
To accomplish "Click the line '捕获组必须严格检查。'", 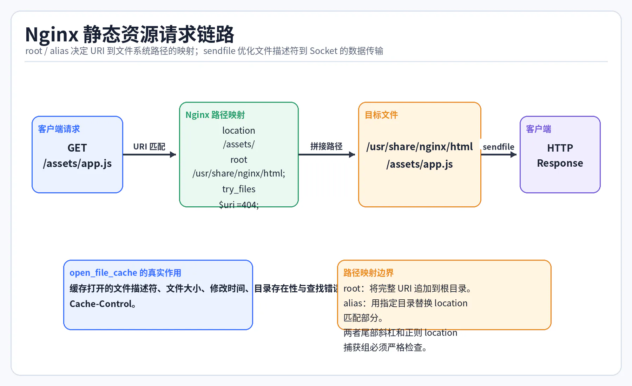I will coord(386,347).
